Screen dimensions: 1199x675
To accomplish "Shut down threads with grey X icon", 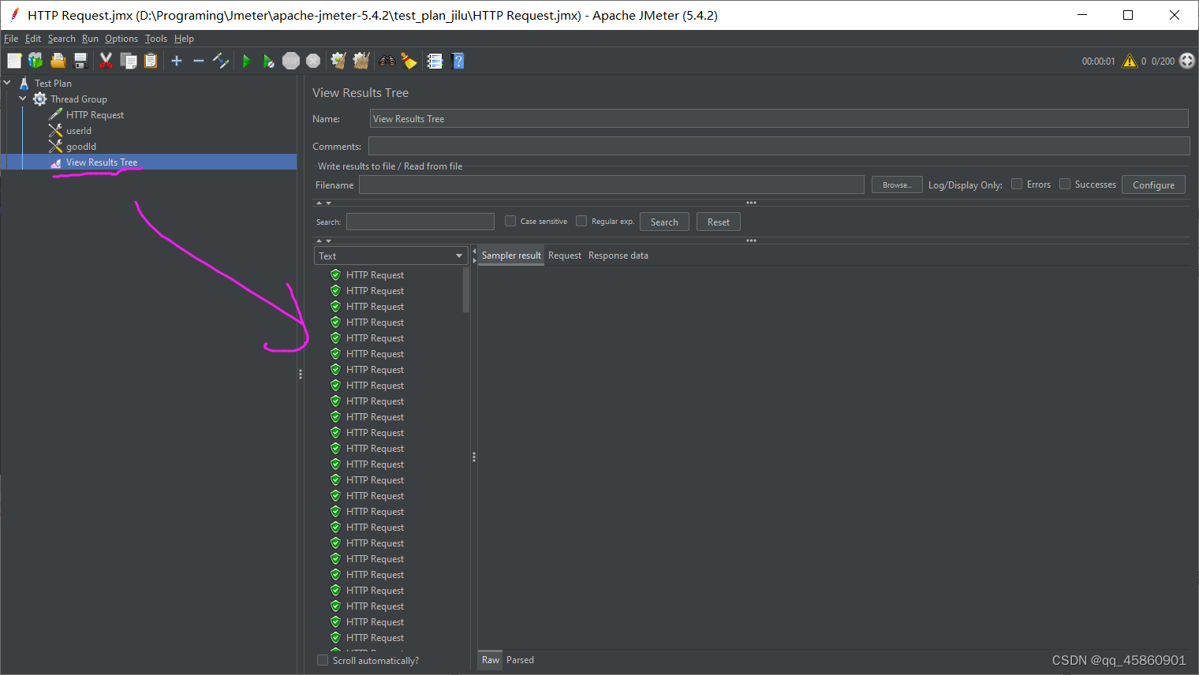I will click(x=313, y=61).
